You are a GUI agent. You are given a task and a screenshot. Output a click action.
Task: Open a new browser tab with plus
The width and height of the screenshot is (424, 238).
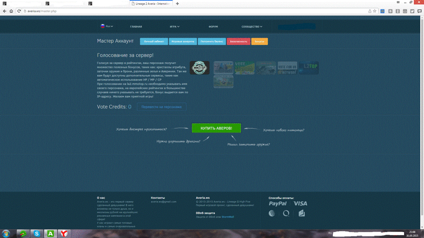177,3
